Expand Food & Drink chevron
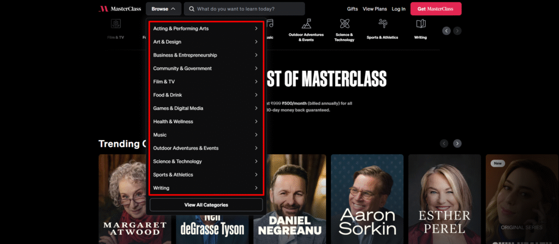The height and width of the screenshot is (244, 559). 256,95
